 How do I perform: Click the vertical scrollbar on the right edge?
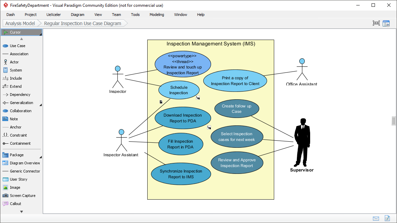[394, 121]
